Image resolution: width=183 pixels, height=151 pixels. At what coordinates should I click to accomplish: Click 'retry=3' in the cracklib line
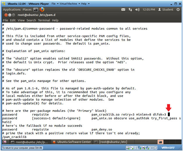coord(128,114)
